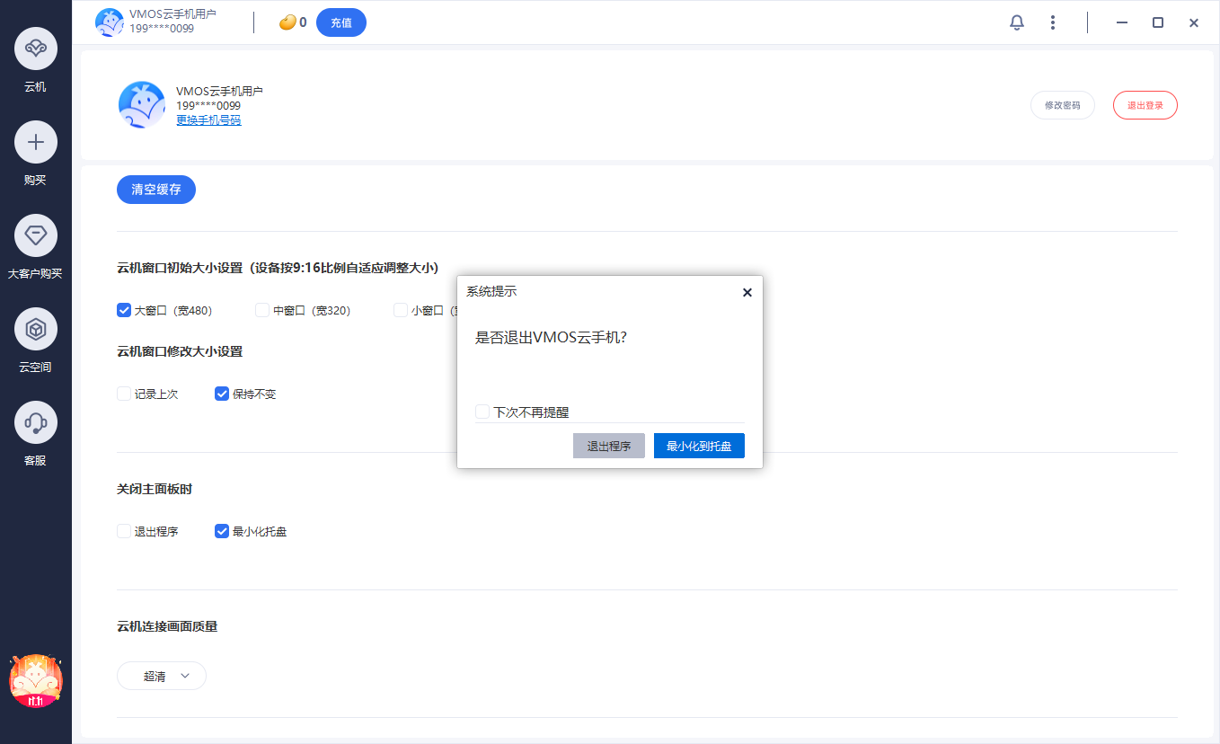Image resolution: width=1220 pixels, height=744 pixels.
Task: Click the 系统提示 dialog title
Action: (x=491, y=291)
